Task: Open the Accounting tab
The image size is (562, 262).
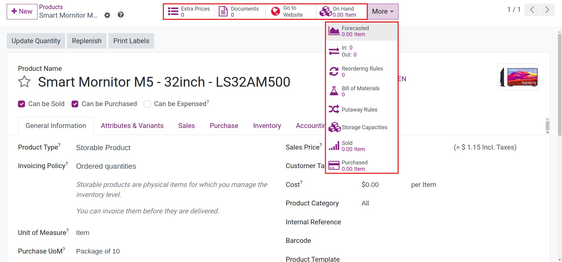Action: click(310, 126)
